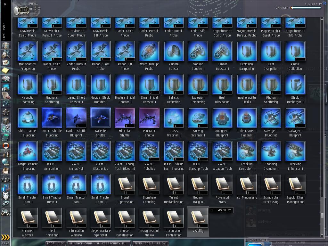The image size is (328, 246).
Task: Open the lifebuoy Help icon
Action: (6, 145)
